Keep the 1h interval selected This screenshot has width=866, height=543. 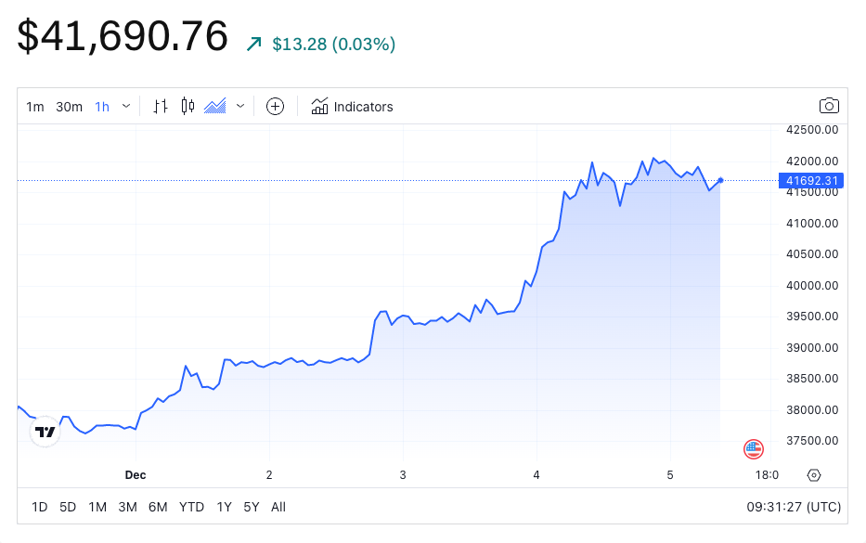[x=102, y=106]
